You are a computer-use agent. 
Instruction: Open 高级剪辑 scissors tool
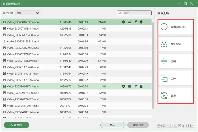176,44
